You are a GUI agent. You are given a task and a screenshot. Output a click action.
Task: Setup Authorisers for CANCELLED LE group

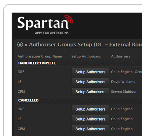click(x=90, y=119)
